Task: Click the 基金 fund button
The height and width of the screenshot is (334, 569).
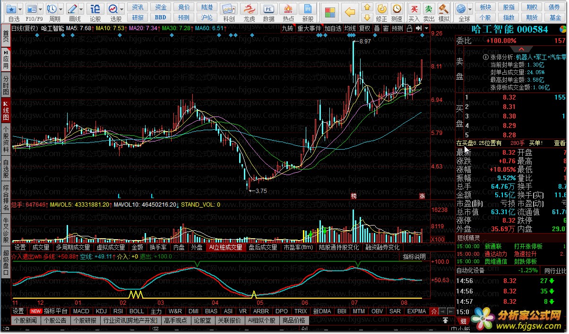Action: tap(555, 17)
